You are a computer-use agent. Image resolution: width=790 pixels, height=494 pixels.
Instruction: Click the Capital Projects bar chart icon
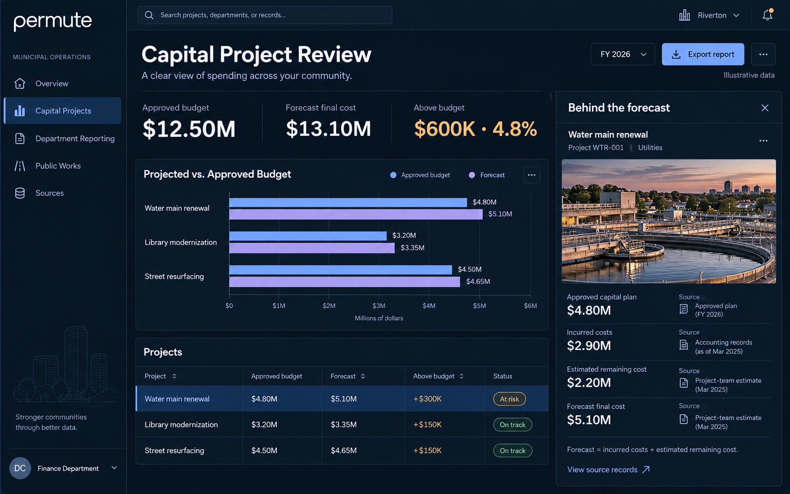pyautogui.click(x=20, y=111)
